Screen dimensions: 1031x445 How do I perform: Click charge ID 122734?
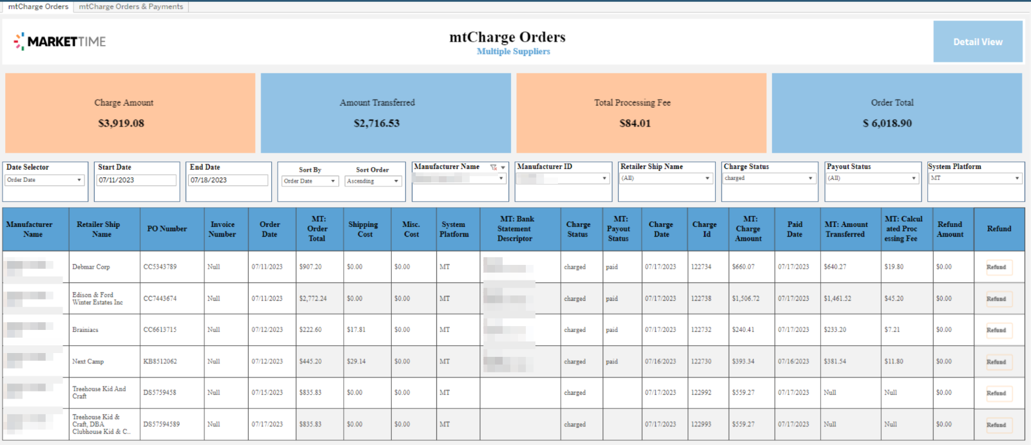click(x=701, y=267)
